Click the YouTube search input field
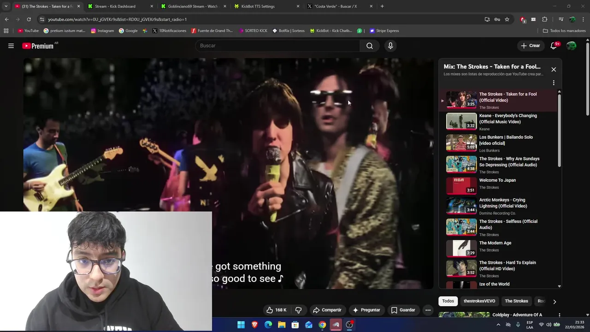The image size is (590, 332). tap(278, 46)
